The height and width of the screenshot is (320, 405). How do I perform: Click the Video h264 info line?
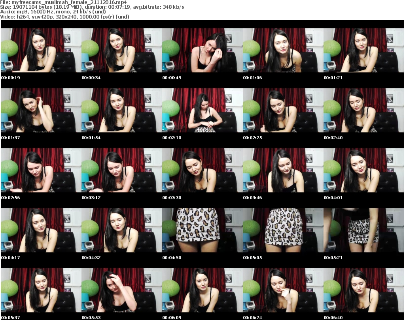(x=64, y=17)
